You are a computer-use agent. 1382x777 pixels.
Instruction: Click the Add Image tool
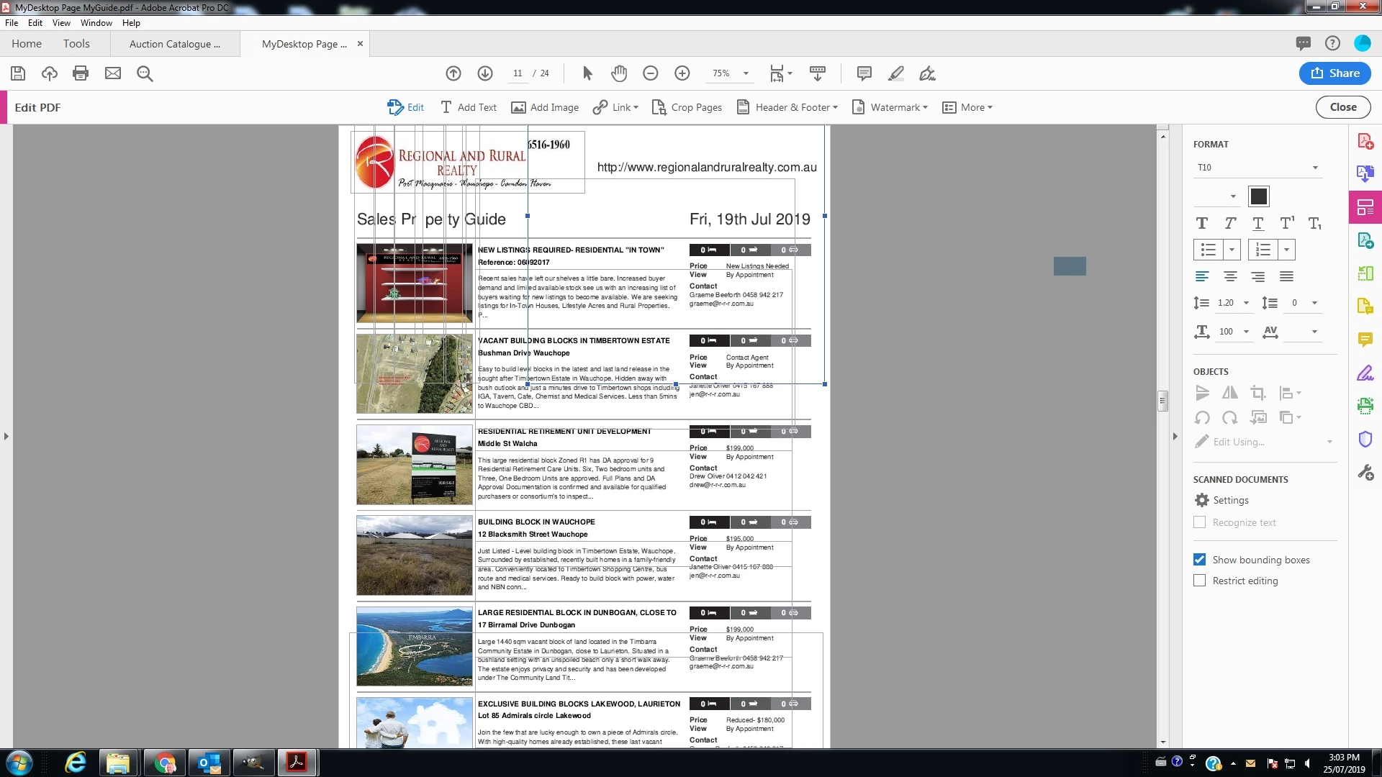tap(545, 107)
